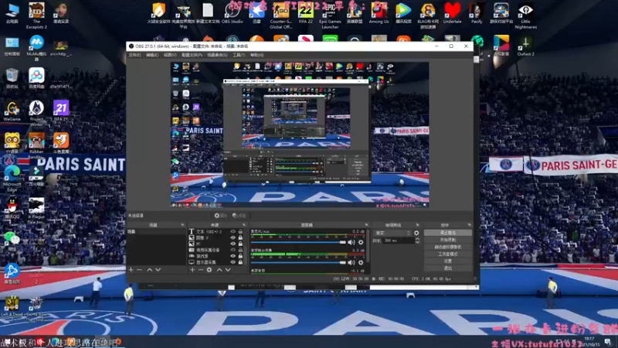
Task: Undock the 来源 panel via header icon
Action: 243,225
